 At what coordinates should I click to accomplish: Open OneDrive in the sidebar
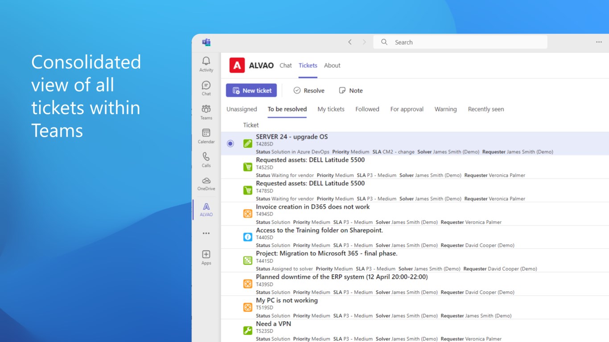coord(206,183)
